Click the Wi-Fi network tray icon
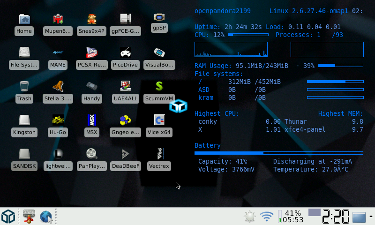The image size is (375, 225). tap(267, 217)
